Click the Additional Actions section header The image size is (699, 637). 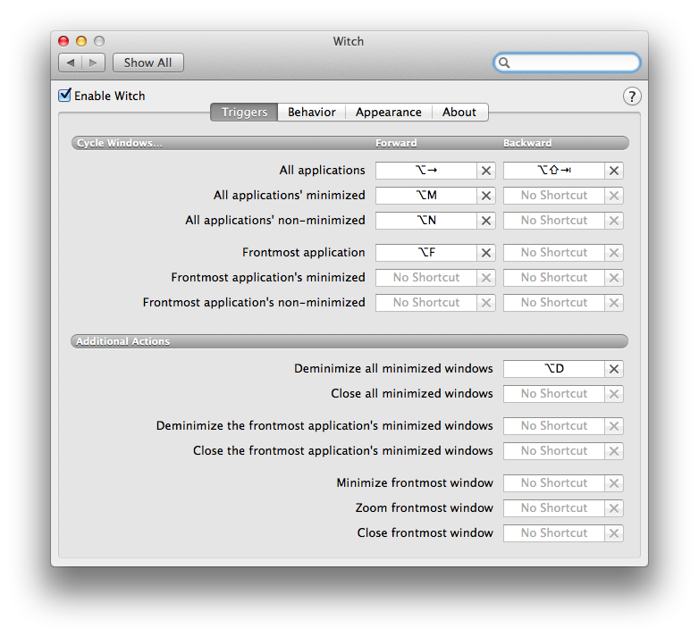[122, 341]
